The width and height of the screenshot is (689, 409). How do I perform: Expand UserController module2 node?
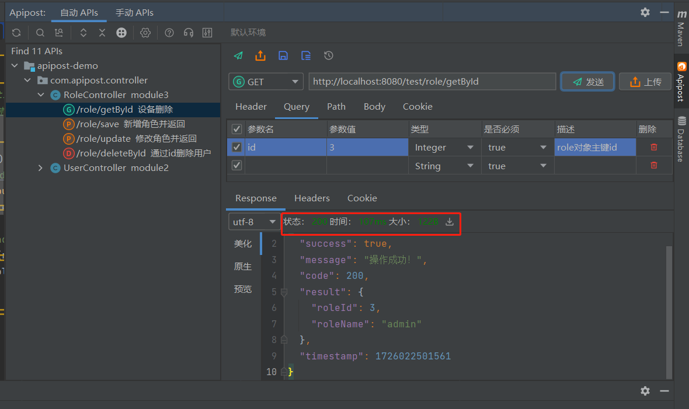40,168
